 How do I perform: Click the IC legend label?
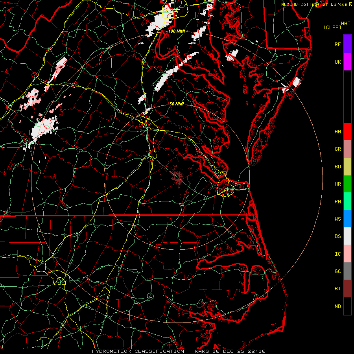pyautogui.click(x=337, y=254)
